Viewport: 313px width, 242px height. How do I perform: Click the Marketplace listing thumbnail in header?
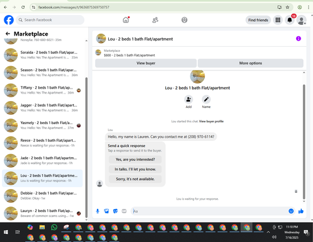click(98, 52)
